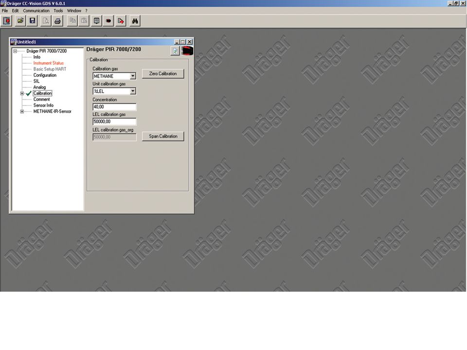Open the ? help menu
Viewport: 467px width, 350px height.
tap(87, 10)
